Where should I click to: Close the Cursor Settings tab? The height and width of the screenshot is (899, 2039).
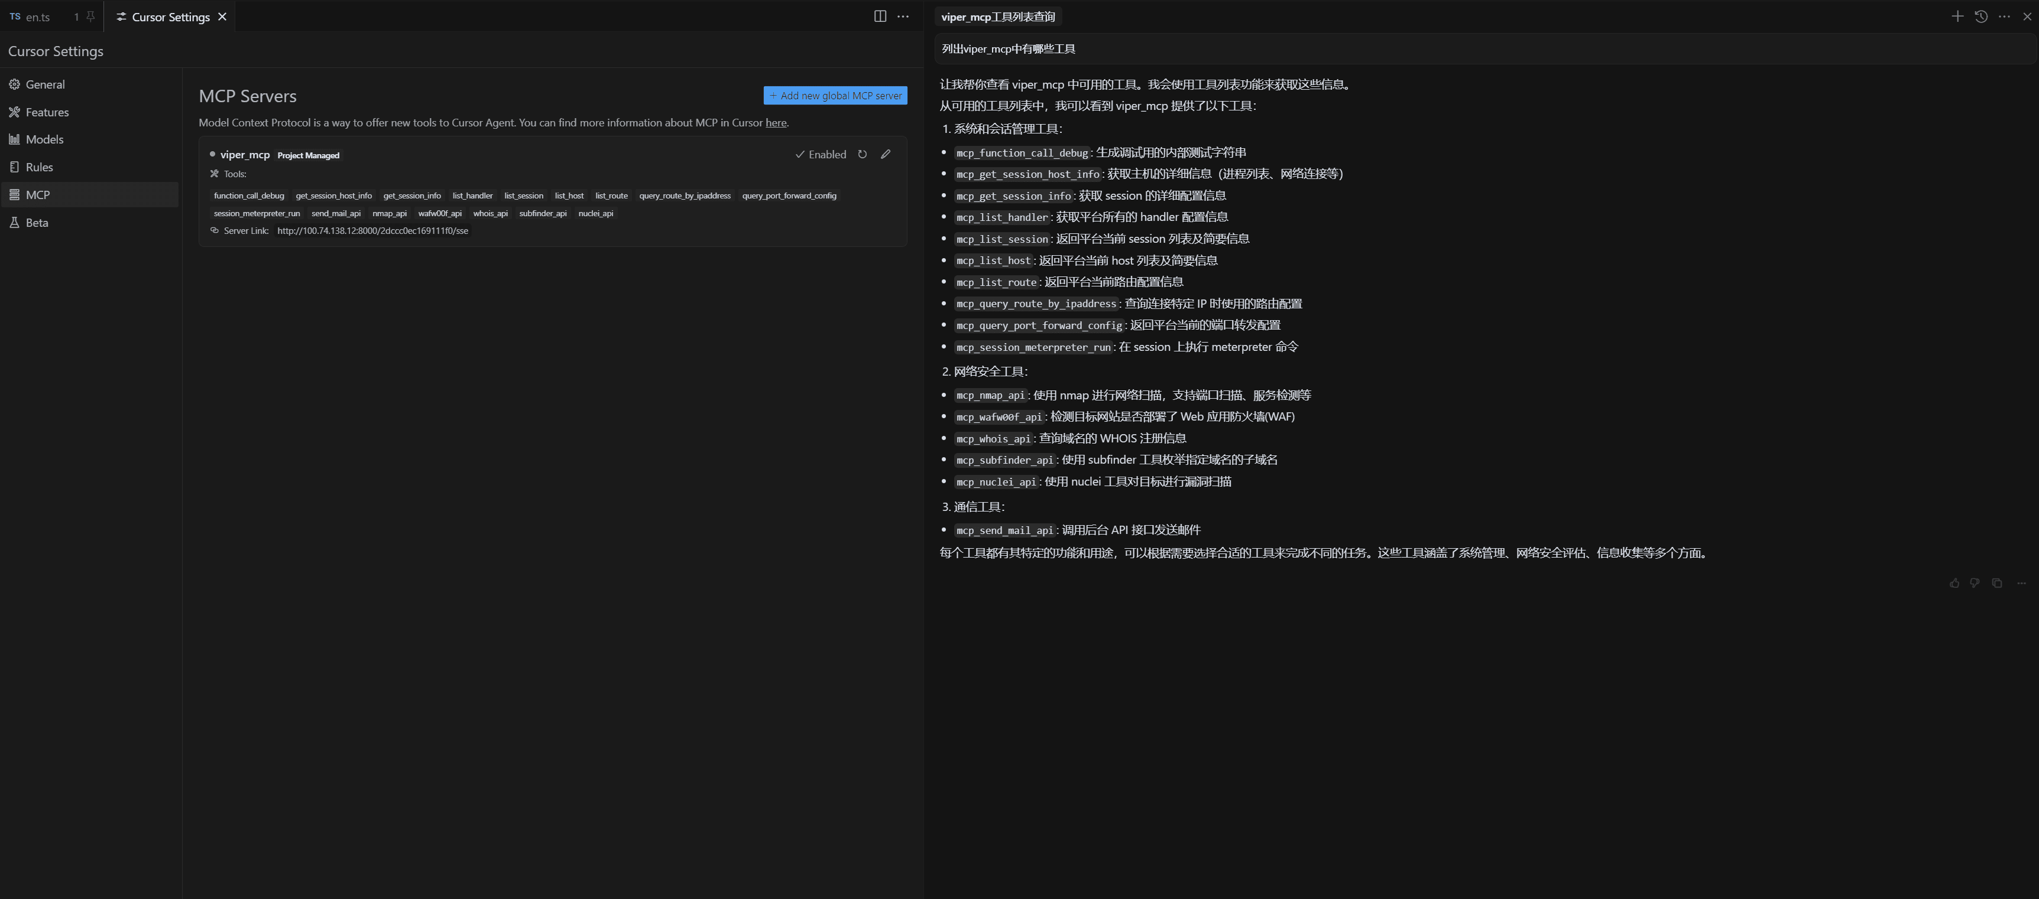pyautogui.click(x=222, y=17)
